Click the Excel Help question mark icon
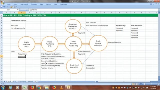The height and width of the screenshot is (90, 160). [151, 4]
